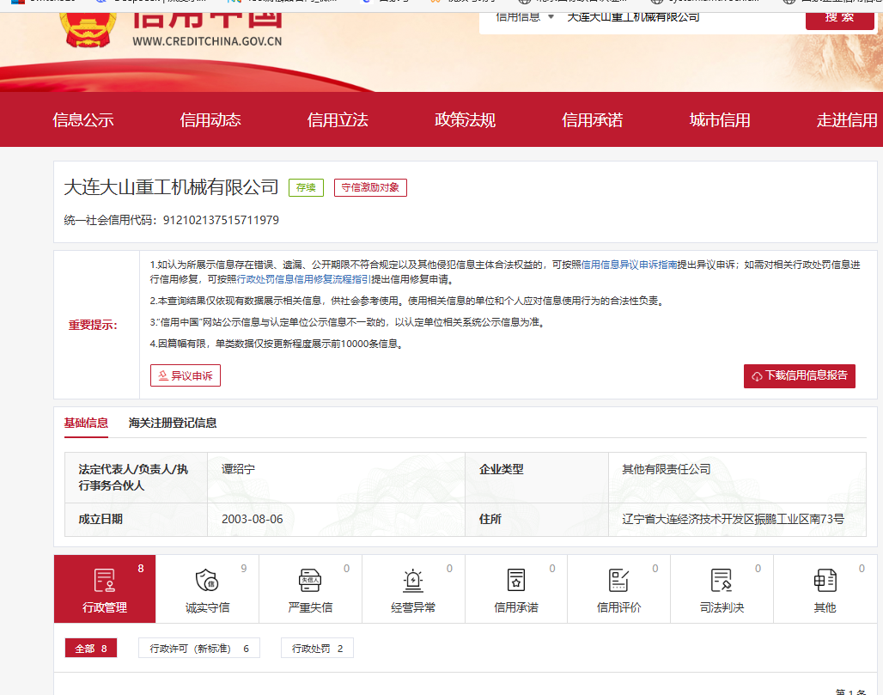Select the 严重失信 category icon

[x=310, y=580]
